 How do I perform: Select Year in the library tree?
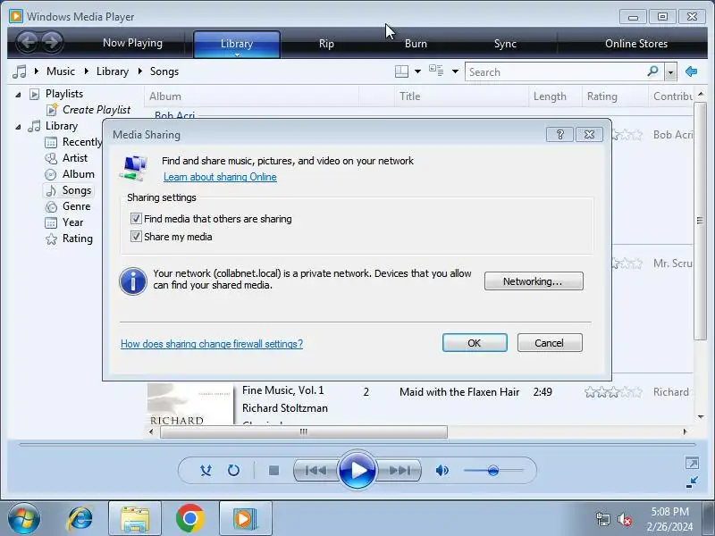(73, 222)
